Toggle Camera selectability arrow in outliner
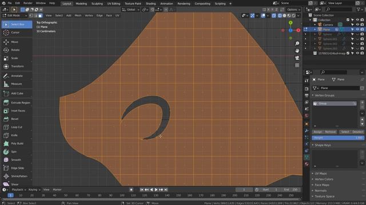366x205 pixels. 352,24
